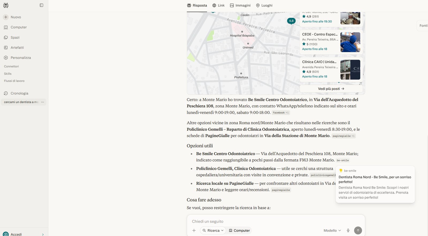This screenshot has width=428, height=236.
Task: Click Vedi più posti button
Action: [x=331, y=89]
